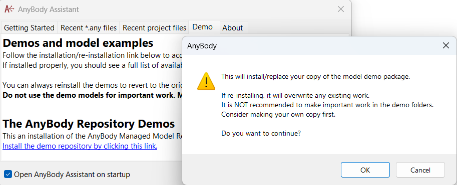
Task: Close the AnyBody warning dialog
Action: (x=445, y=45)
